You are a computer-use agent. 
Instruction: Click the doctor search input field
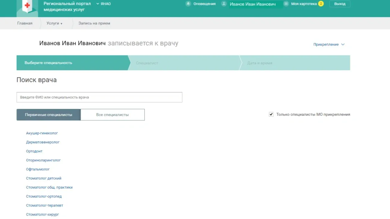pos(99,97)
